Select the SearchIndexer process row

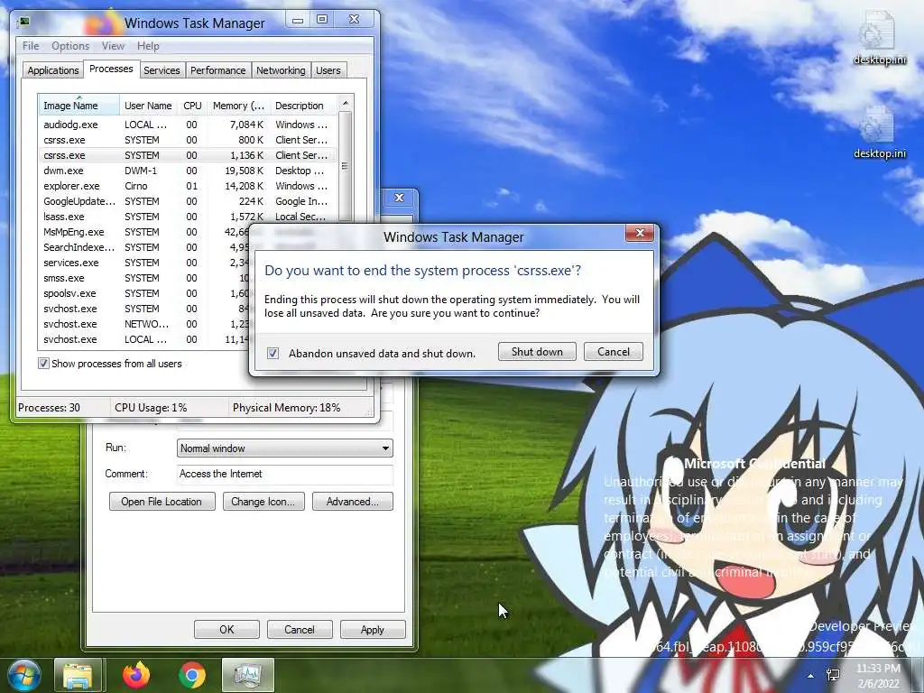coord(143,247)
